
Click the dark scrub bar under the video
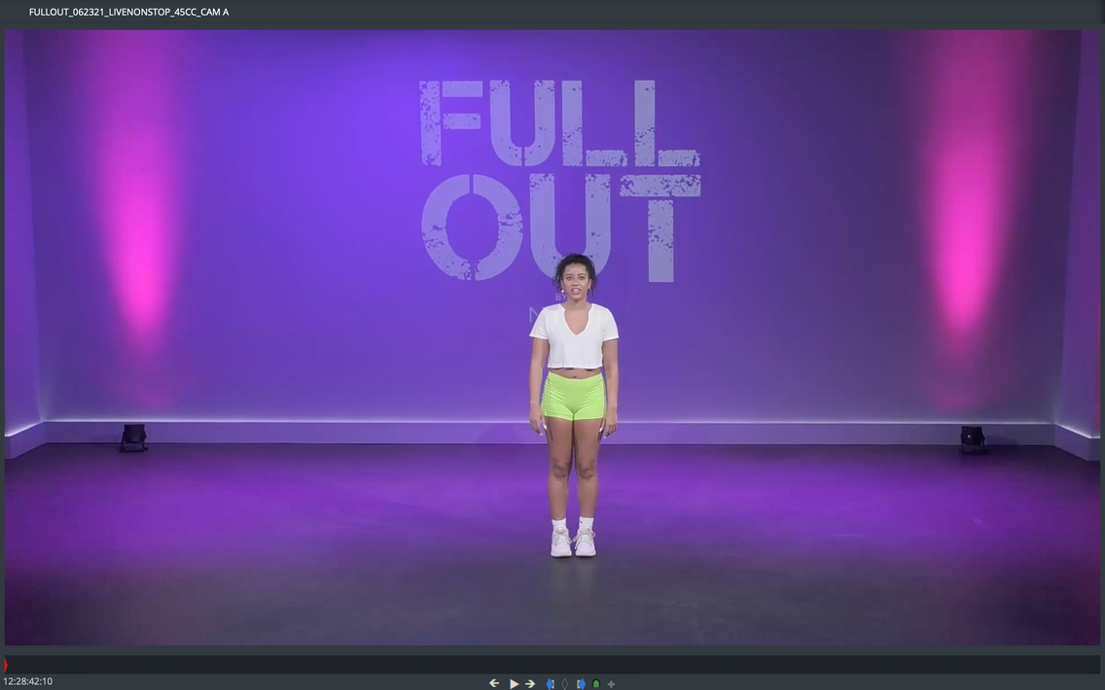click(552, 664)
